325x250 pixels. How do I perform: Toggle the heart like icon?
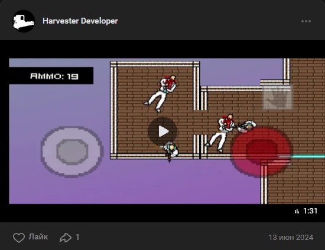point(19,238)
